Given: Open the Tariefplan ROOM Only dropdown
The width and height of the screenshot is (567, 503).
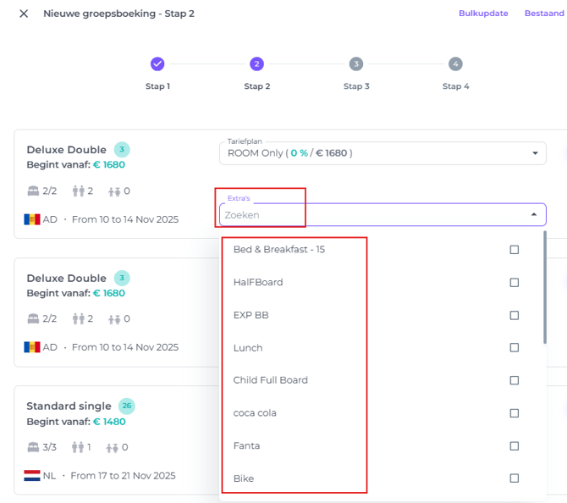Looking at the screenshot, I should click(535, 153).
